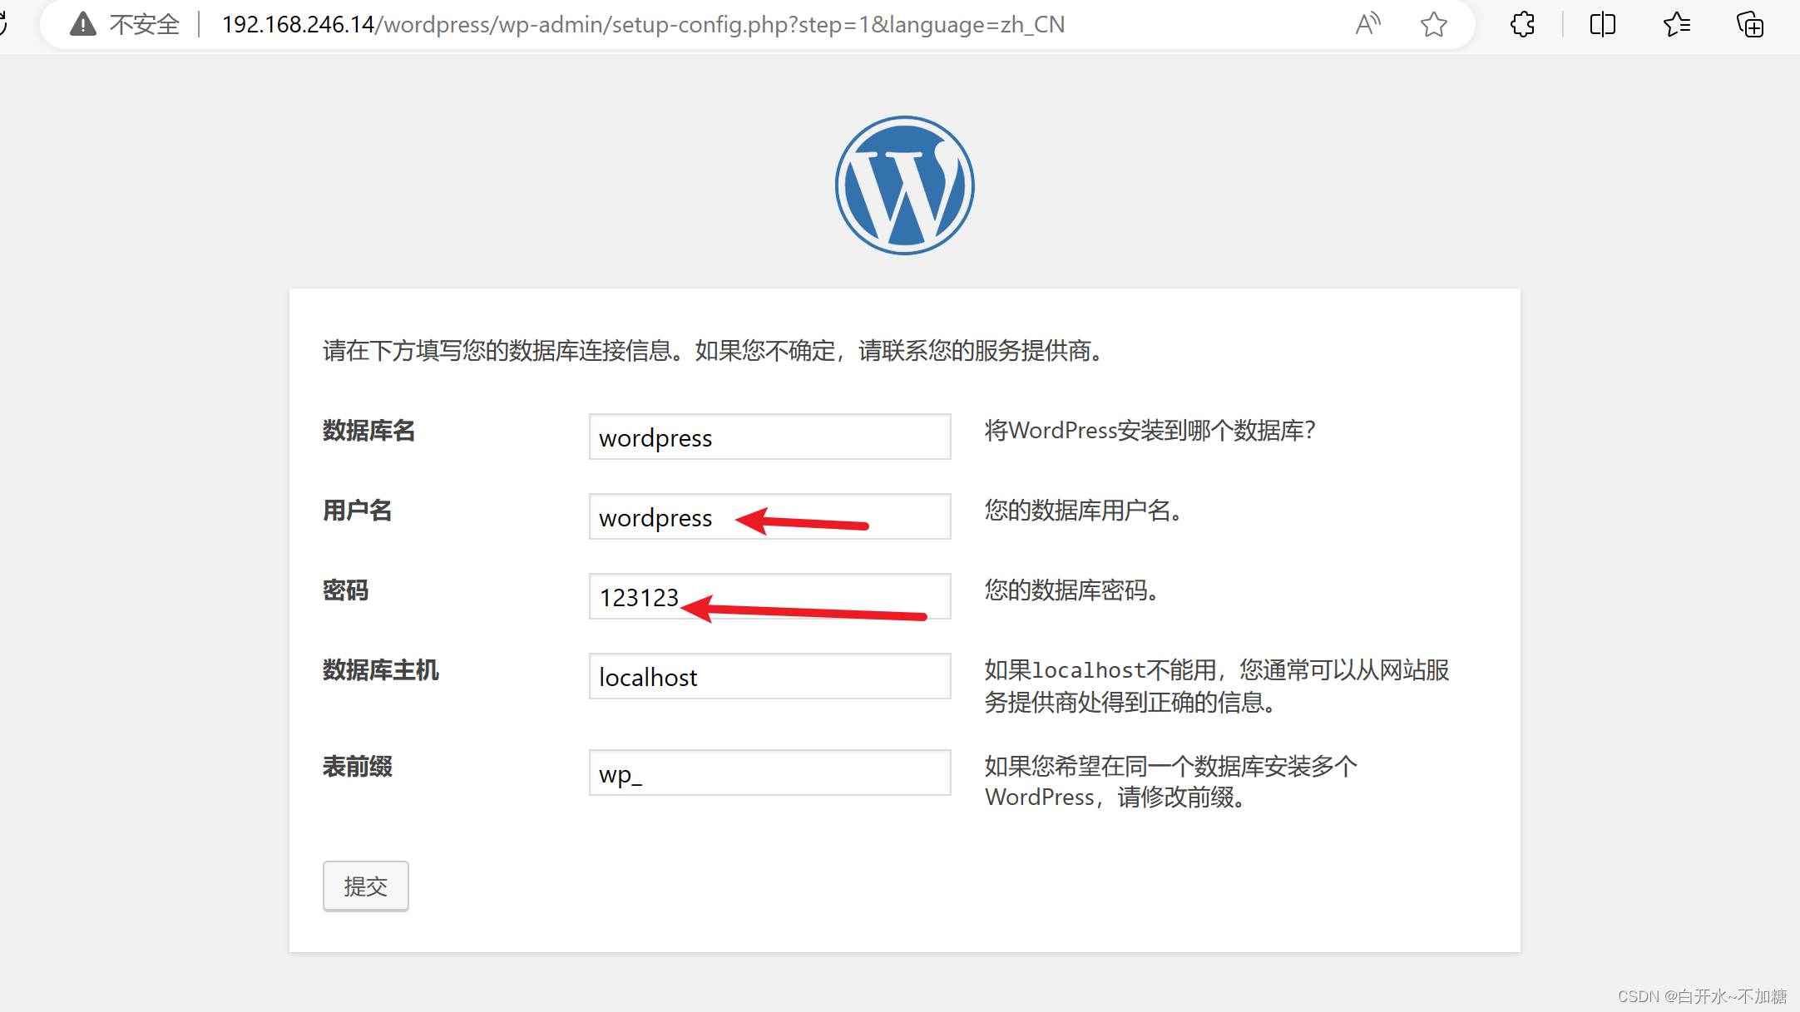Click the WordPress logo
The height and width of the screenshot is (1012, 1800).
pos(903,185)
